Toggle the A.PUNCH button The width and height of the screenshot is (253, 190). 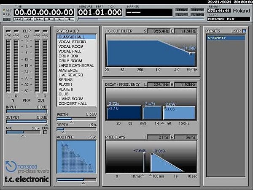point(182,10)
